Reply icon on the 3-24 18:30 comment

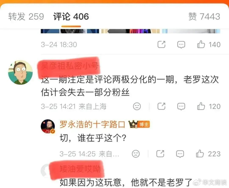point(181,45)
